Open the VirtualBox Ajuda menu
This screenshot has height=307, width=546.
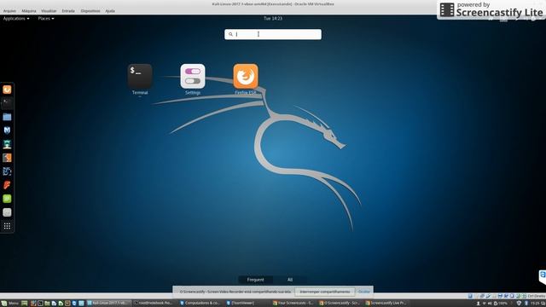[x=110, y=11]
